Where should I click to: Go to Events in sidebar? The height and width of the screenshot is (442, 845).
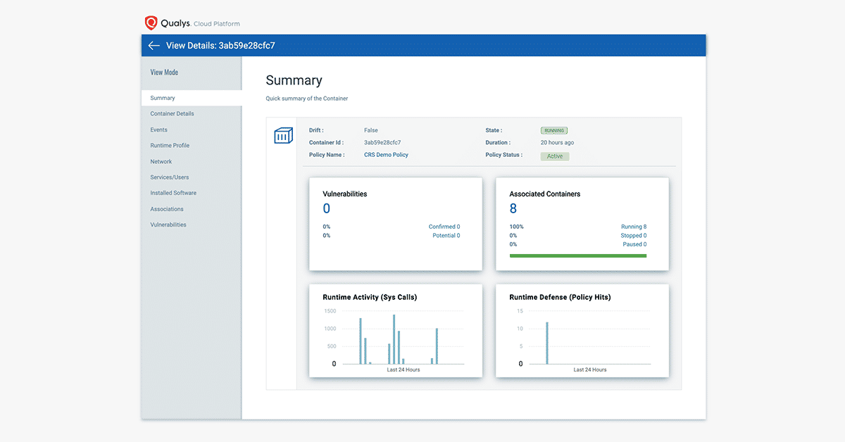pos(158,130)
